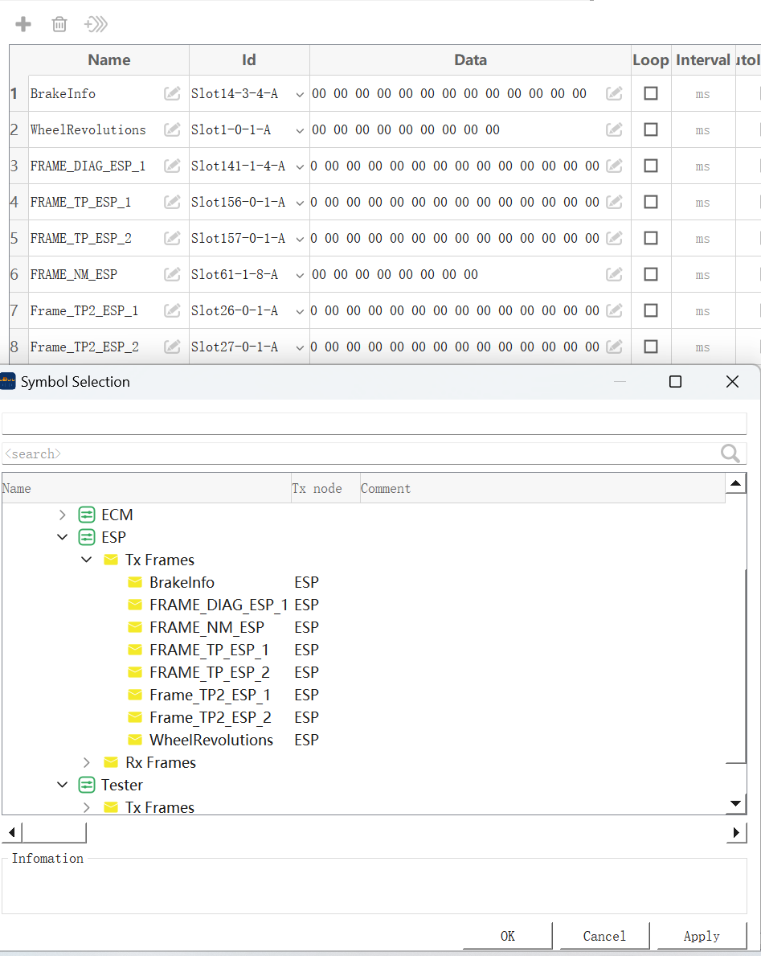Expand the Rx Frames folder under ESP
This screenshot has width=761, height=956.
tap(87, 763)
